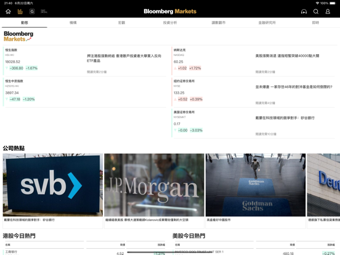
Task: Open the 矽谷銀行 headline in the news list
Action: [285, 118]
